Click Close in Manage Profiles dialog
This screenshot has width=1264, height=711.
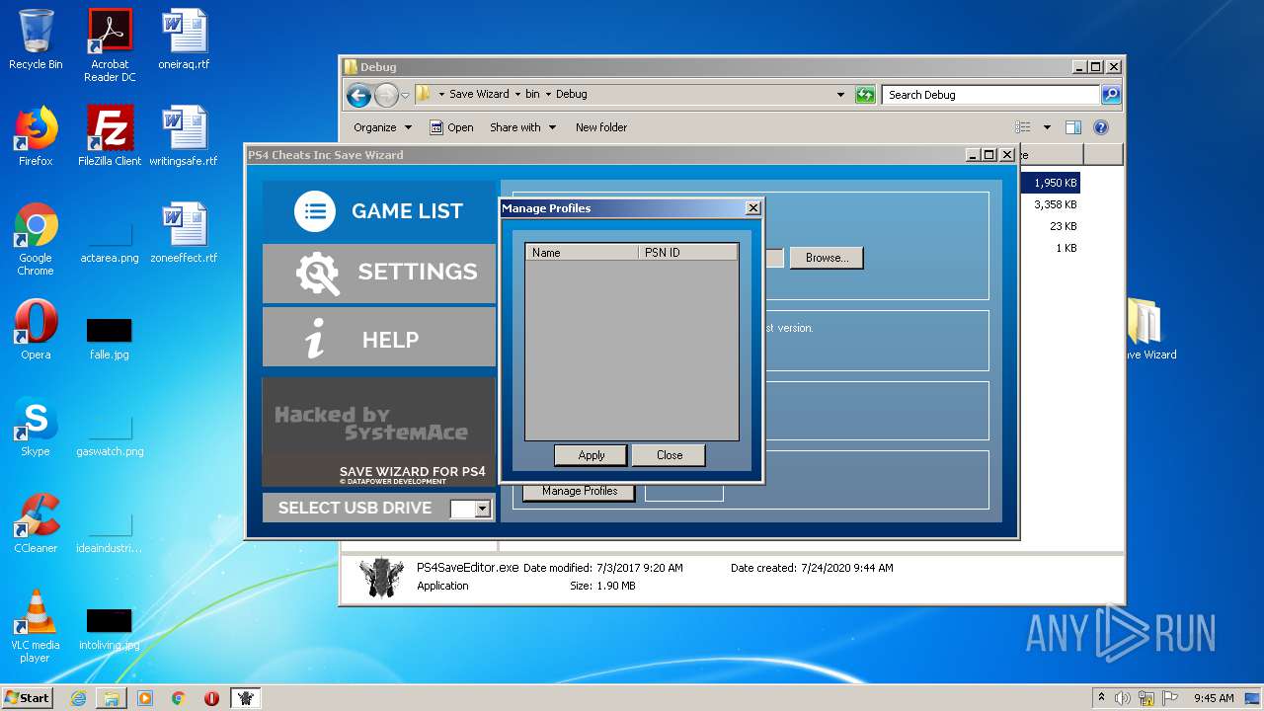point(669,455)
